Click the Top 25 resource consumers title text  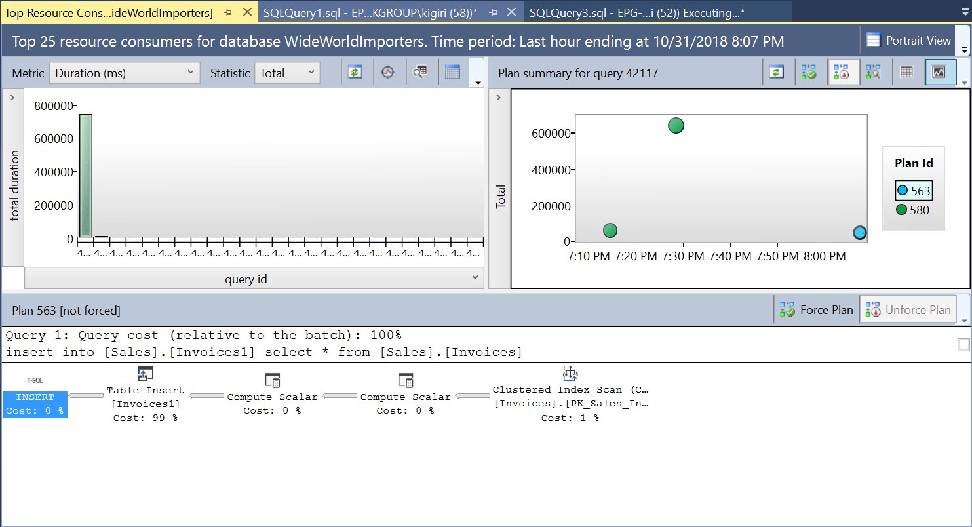(398, 41)
